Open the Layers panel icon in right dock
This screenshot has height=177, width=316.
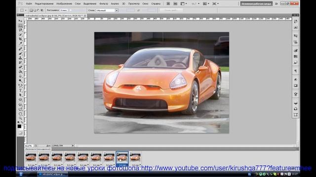pyautogui.click(x=295, y=103)
